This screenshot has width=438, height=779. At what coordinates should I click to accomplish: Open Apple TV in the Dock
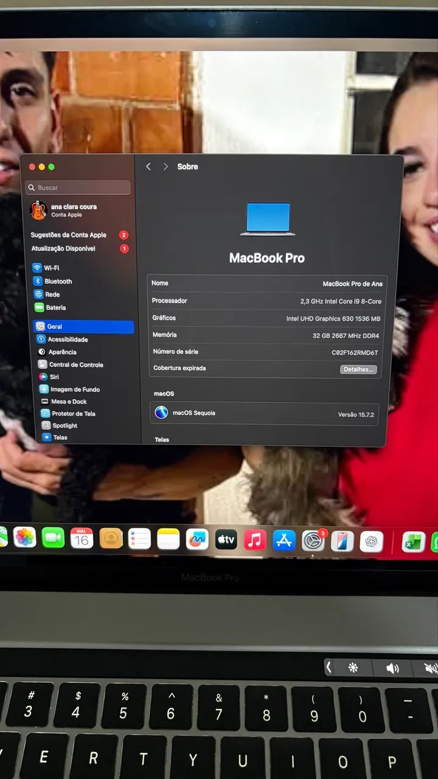point(226,540)
